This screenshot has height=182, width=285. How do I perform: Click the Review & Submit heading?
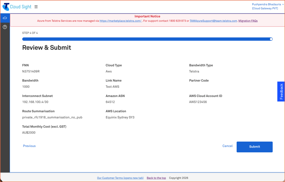47,48
